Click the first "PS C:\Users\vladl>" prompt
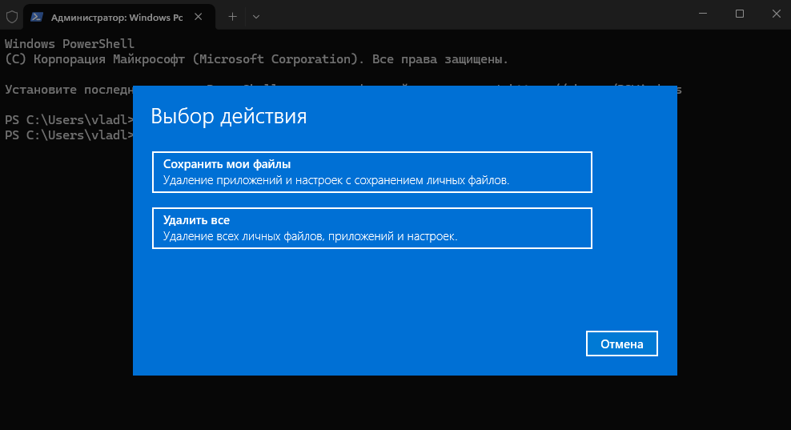The image size is (791, 430). [69, 120]
